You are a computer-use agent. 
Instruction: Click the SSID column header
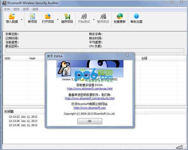tap(16, 58)
